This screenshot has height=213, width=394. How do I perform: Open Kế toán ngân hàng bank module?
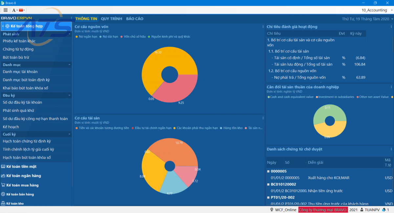[23, 176]
